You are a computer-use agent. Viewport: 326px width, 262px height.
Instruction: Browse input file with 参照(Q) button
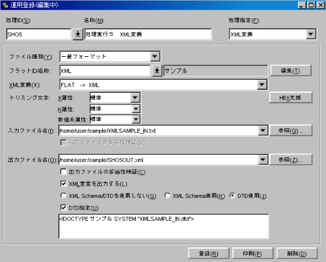[x=291, y=131]
